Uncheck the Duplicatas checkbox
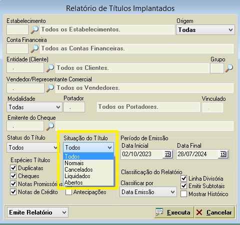Image resolution: width=240 pixels, height=225 pixels. coord(13,168)
